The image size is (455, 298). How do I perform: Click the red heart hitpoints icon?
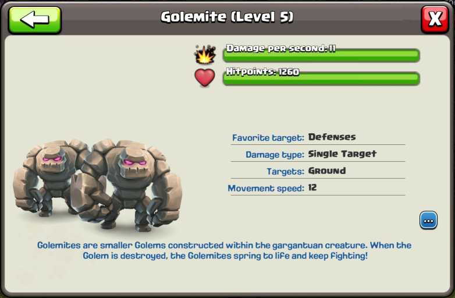point(205,77)
